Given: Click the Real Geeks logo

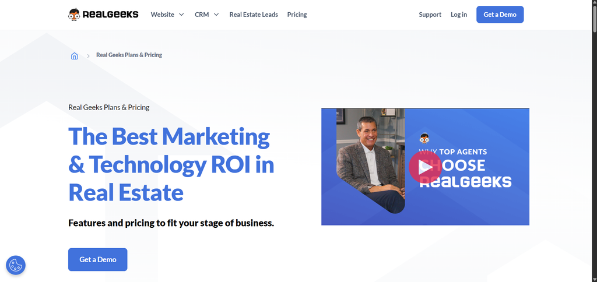Looking at the screenshot, I should click(103, 15).
